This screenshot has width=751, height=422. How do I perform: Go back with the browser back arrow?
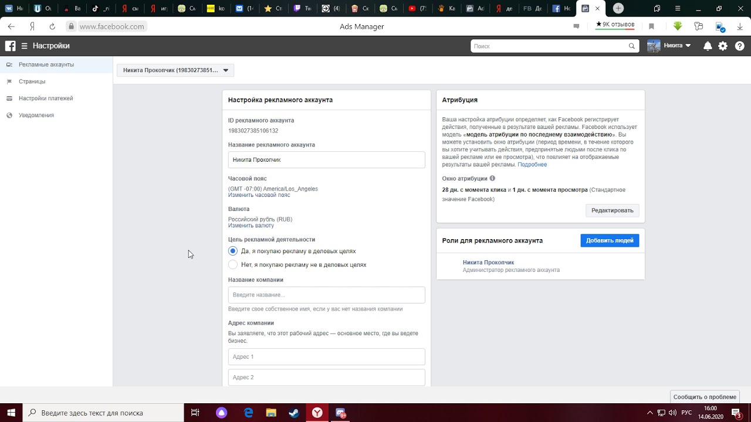click(11, 26)
